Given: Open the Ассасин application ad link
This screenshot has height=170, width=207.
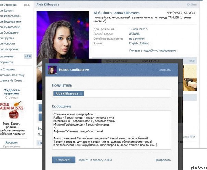Looking at the screenshot, I should tap(12, 142).
